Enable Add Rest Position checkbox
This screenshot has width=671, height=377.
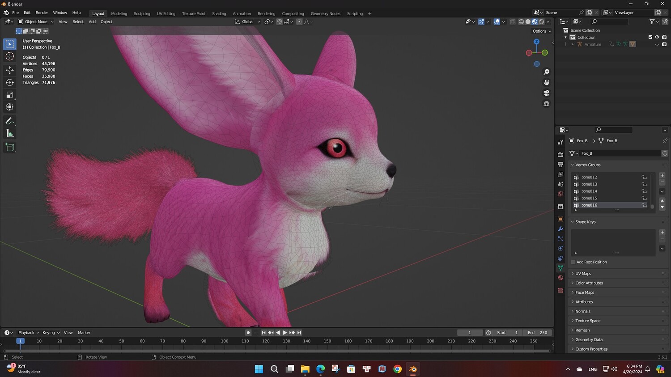[x=573, y=262]
